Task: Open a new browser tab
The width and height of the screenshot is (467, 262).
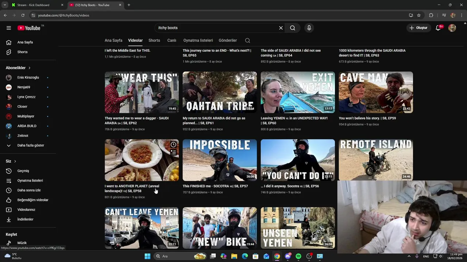Action: click(129, 5)
